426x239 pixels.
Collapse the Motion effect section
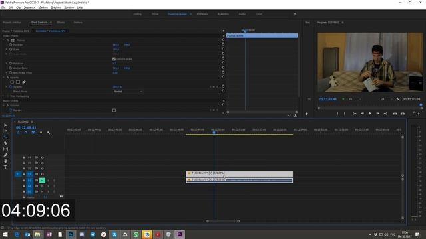[x=3, y=40]
